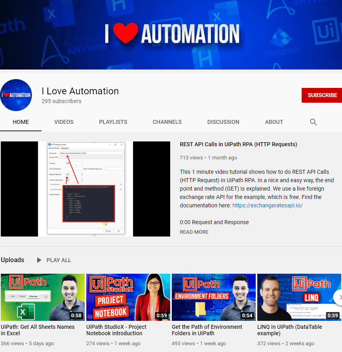Screen dimensions: 342x352
Task: Open the Get All Sheets Names thumbnail
Action: click(43, 297)
